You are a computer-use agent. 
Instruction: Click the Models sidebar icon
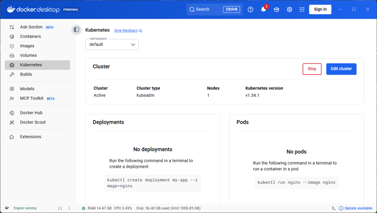[x=12, y=89]
